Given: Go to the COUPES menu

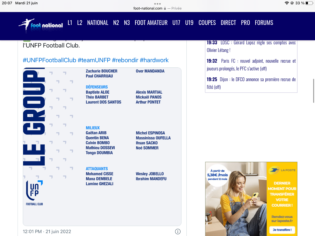Looking at the screenshot, I should (207, 23).
